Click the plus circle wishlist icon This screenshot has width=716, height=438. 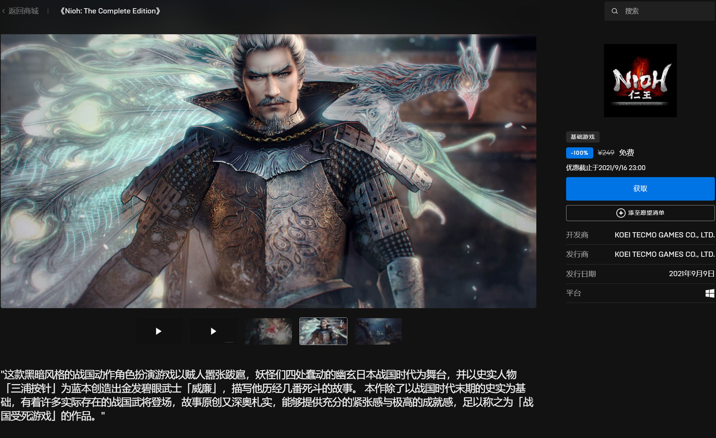(x=621, y=213)
